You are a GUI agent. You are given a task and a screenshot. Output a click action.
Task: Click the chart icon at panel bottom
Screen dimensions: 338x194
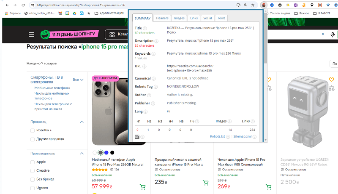pyautogui.click(x=137, y=137)
